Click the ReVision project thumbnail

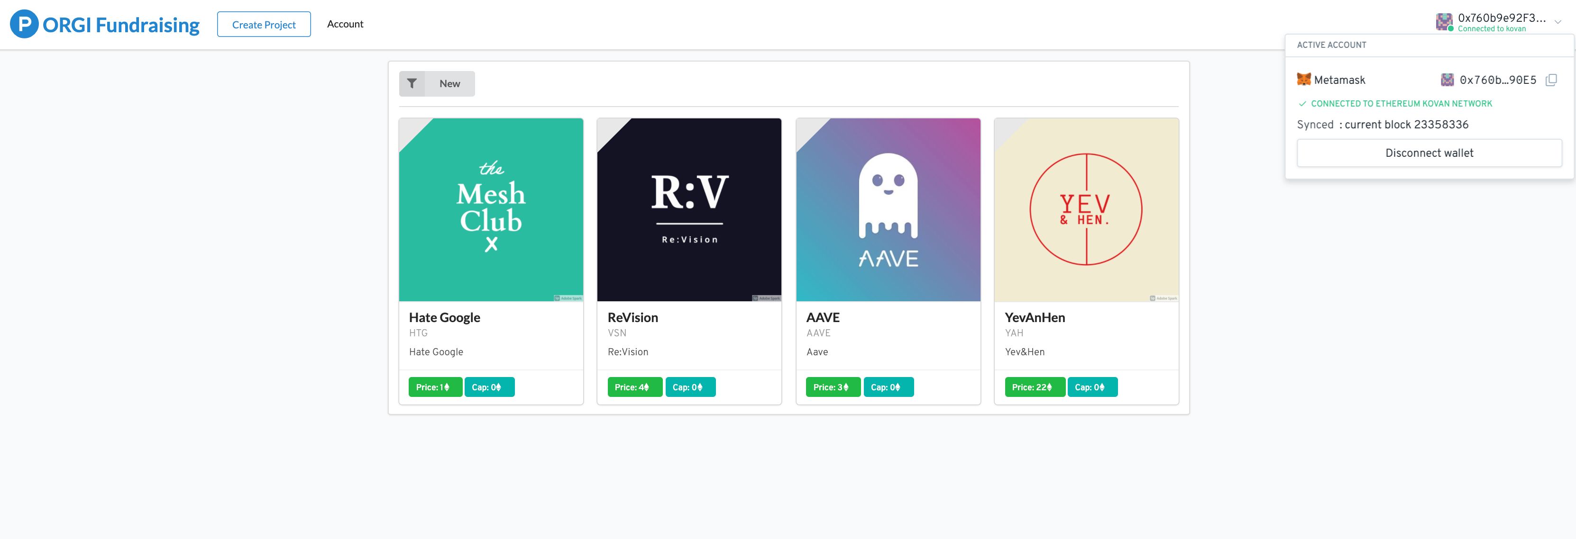(x=689, y=209)
